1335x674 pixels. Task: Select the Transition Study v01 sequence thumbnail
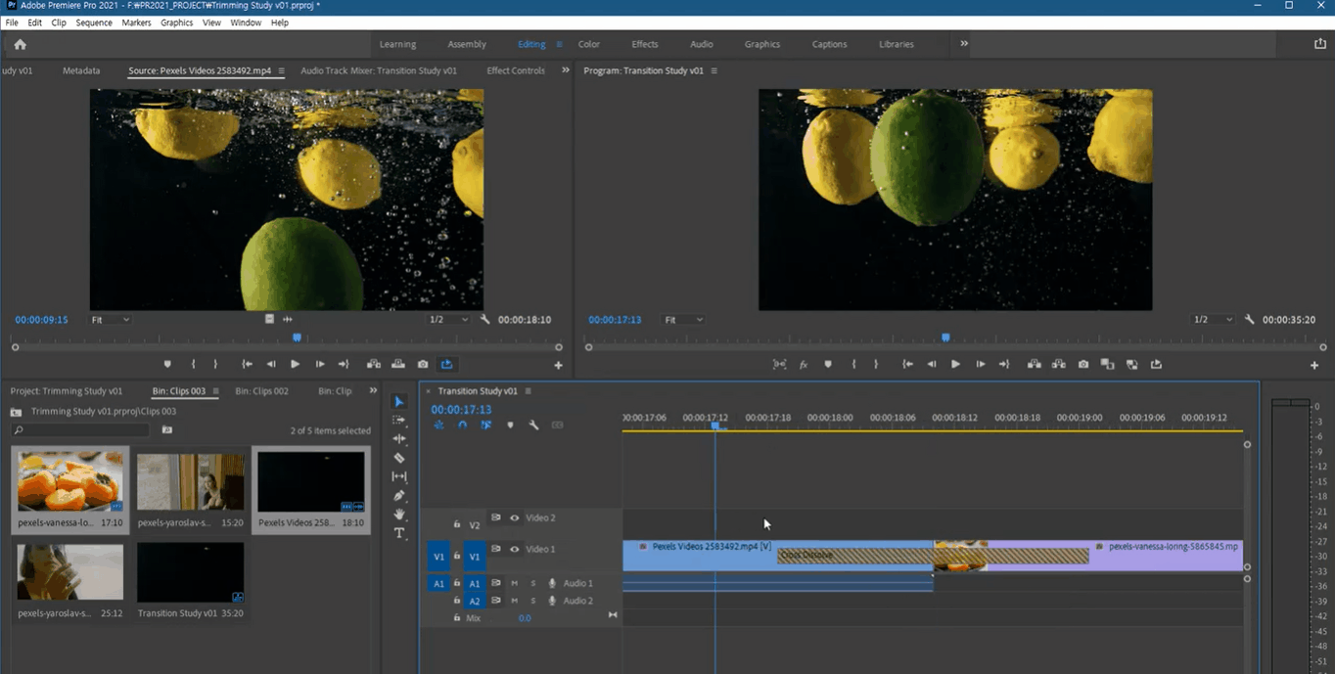(190, 572)
